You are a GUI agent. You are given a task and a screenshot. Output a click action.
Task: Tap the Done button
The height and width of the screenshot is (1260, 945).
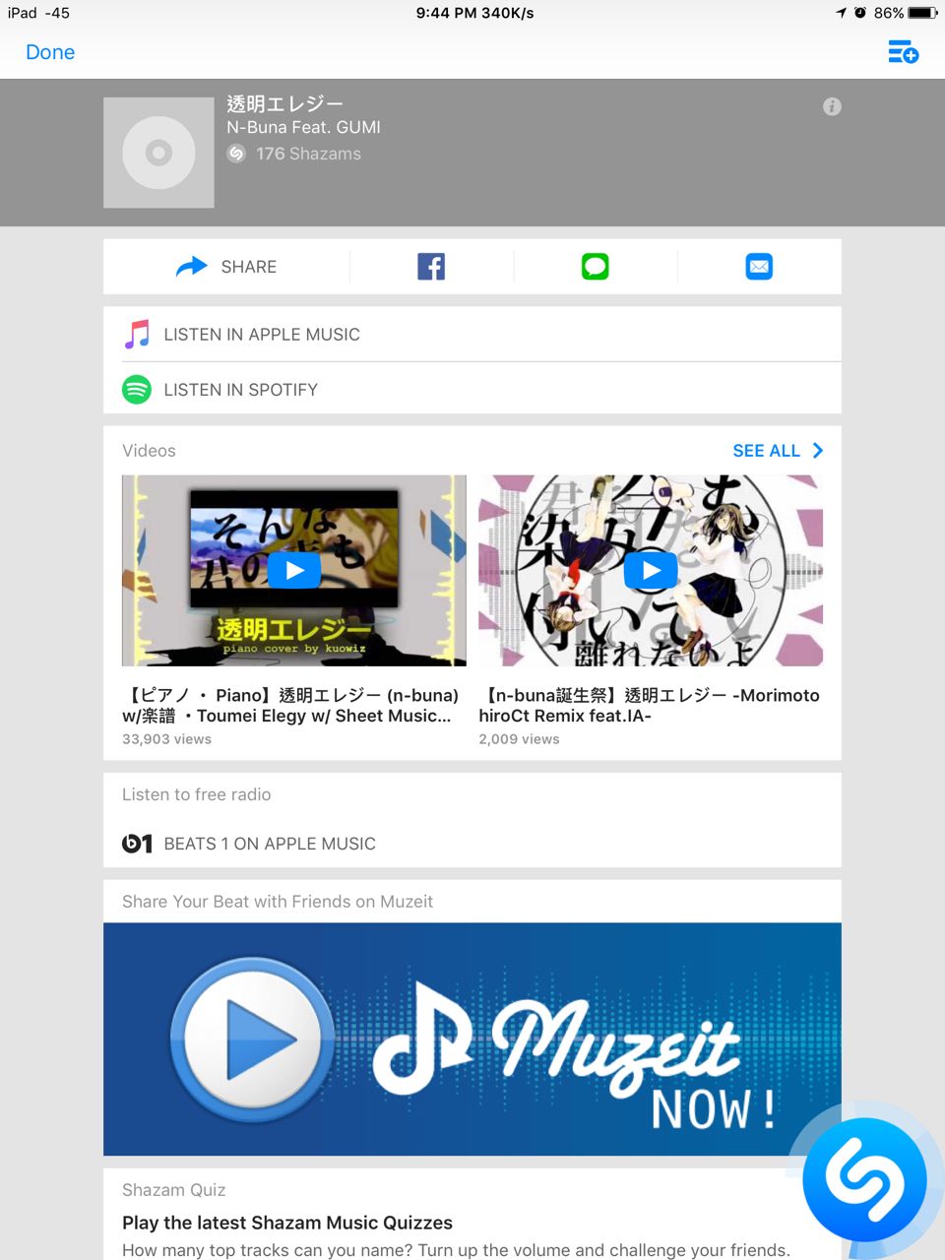pyautogui.click(x=50, y=52)
